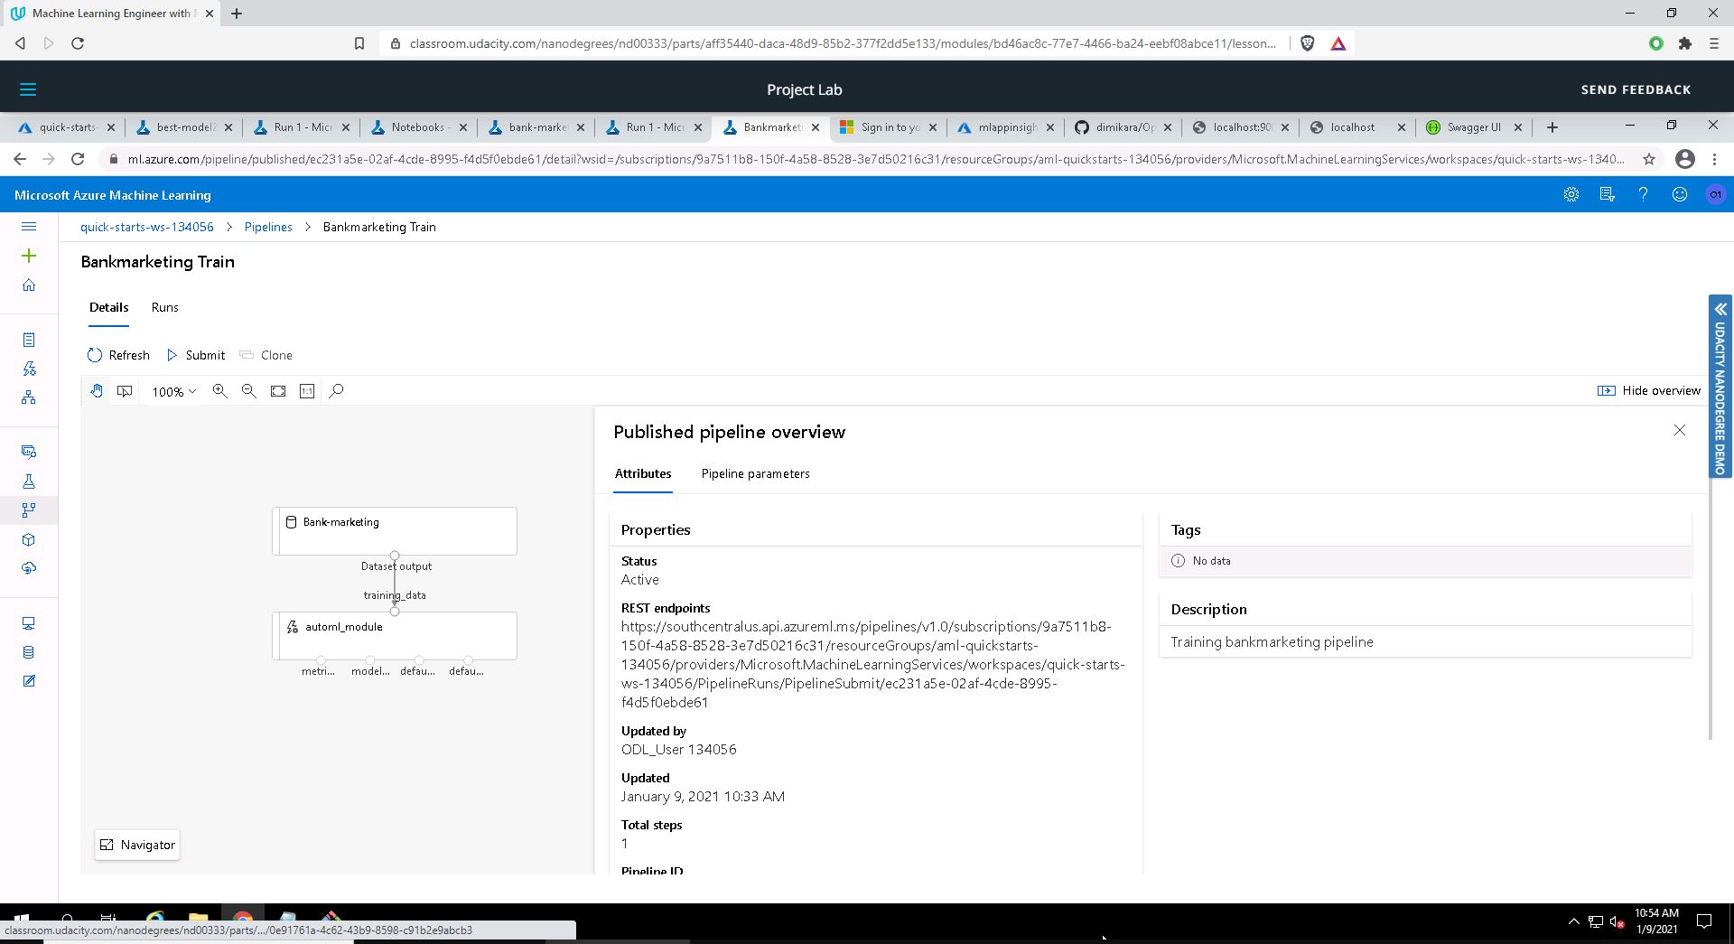
Task: Click the feedback smiley icon
Action: pyautogui.click(x=1679, y=194)
